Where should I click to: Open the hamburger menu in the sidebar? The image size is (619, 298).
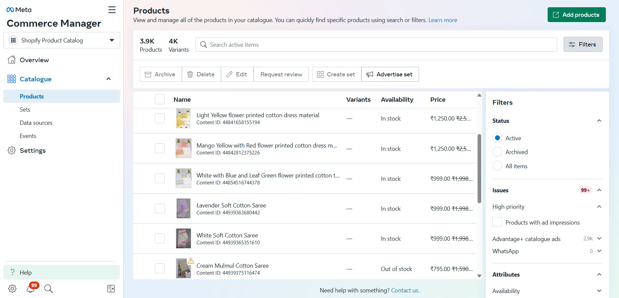click(112, 10)
